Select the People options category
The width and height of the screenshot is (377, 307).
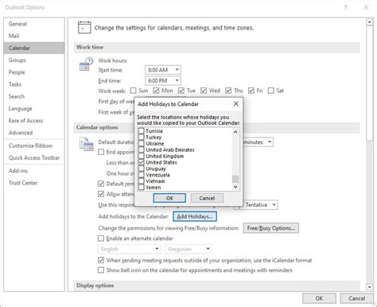click(x=34, y=72)
